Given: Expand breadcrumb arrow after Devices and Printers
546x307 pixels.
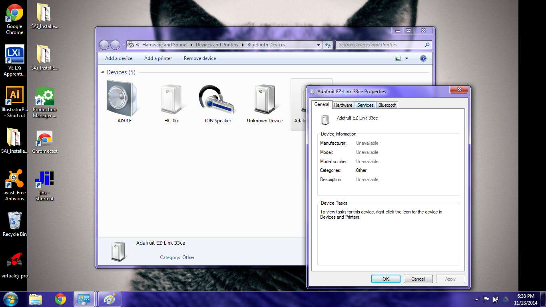Looking at the screenshot, I should (x=243, y=45).
